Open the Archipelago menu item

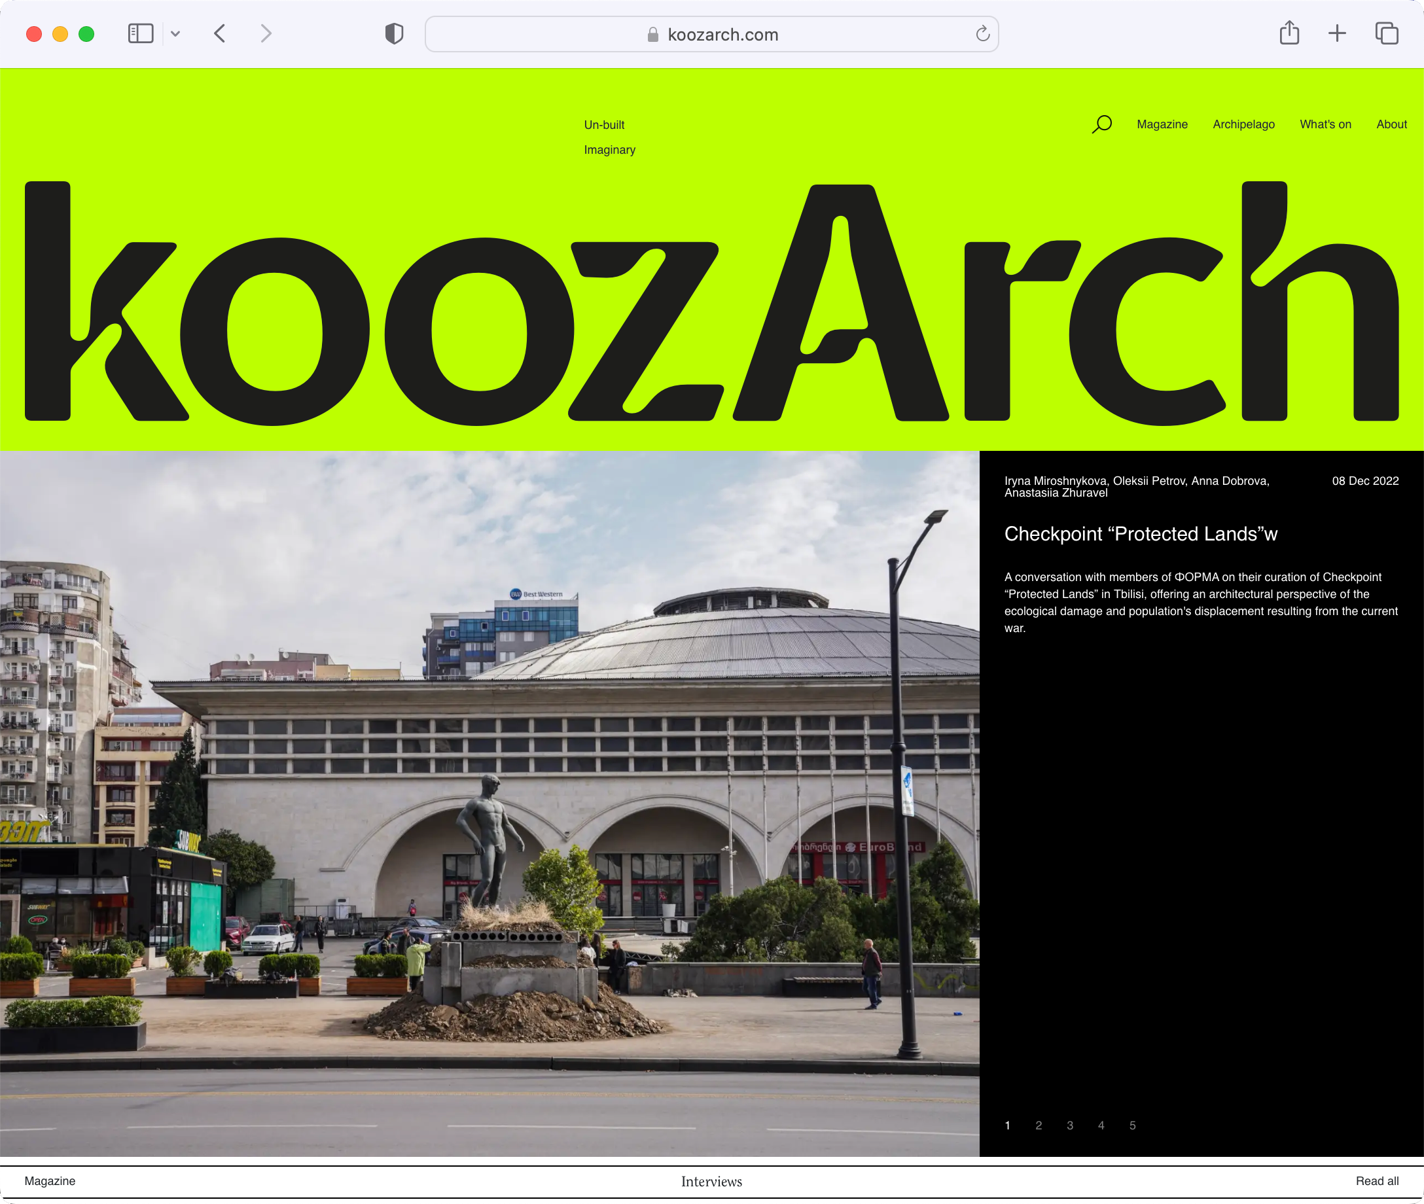1243,124
